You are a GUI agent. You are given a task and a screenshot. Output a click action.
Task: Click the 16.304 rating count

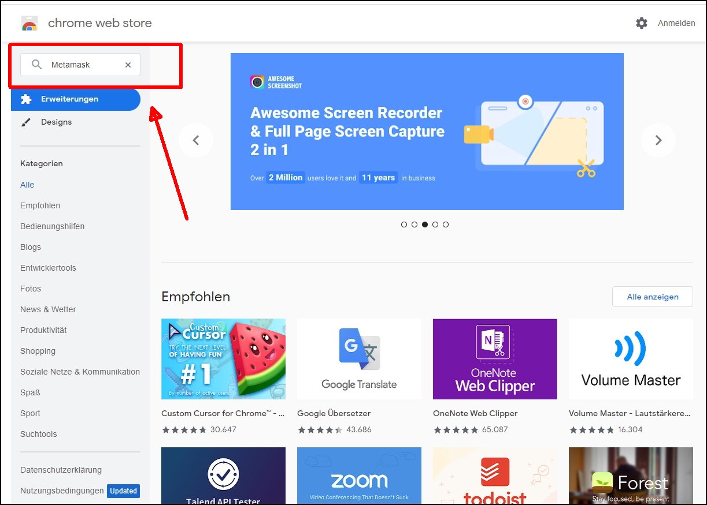pyautogui.click(x=630, y=429)
